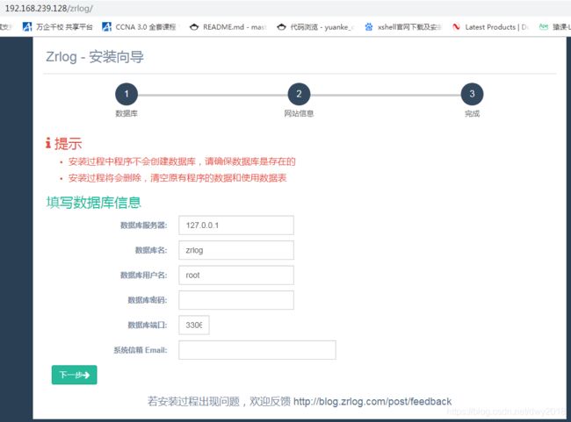Click the 数据库用户名 label
This screenshot has height=422, width=571.
click(x=143, y=275)
